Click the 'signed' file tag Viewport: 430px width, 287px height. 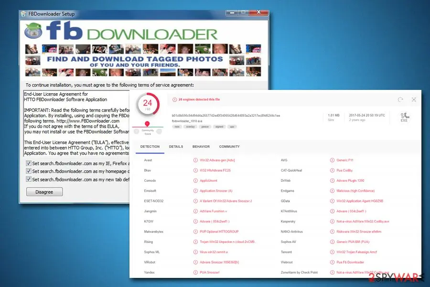pyautogui.click(x=219, y=127)
